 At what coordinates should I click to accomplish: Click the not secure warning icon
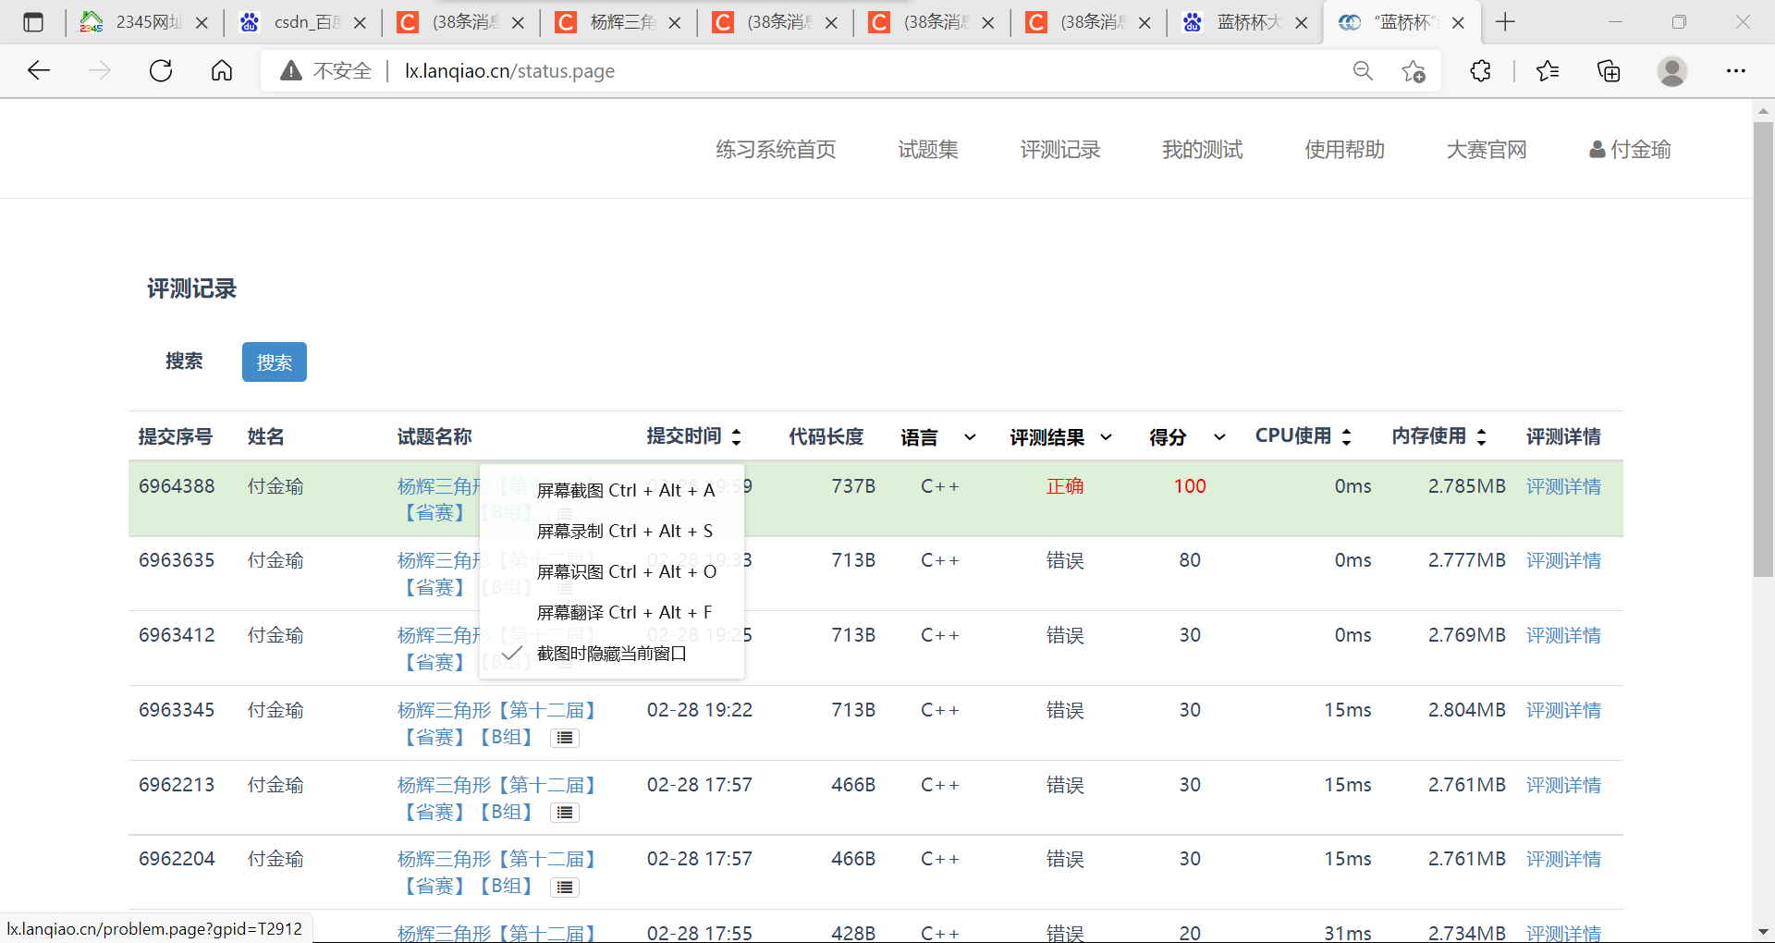(291, 70)
